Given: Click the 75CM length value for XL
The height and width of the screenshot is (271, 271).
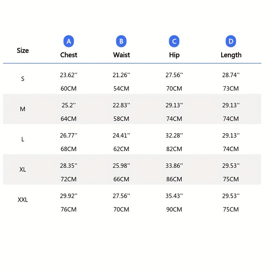Looking at the screenshot, I should click(231, 179).
